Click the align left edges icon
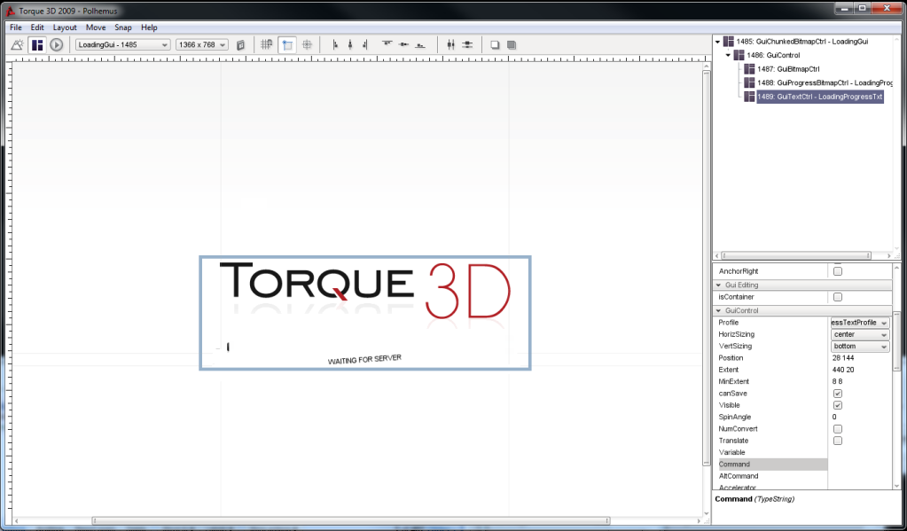The width and height of the screenshot is (907, 531). [x=335, y=44]
